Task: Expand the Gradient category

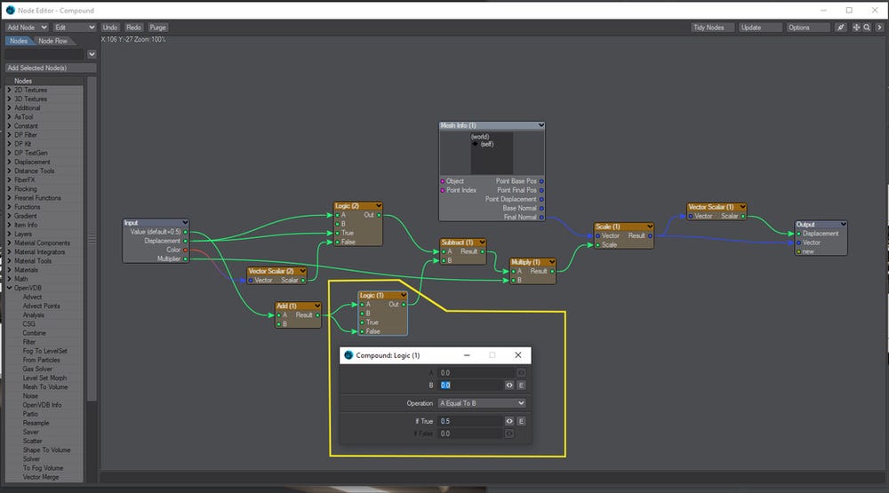Action: pos(9,216)
